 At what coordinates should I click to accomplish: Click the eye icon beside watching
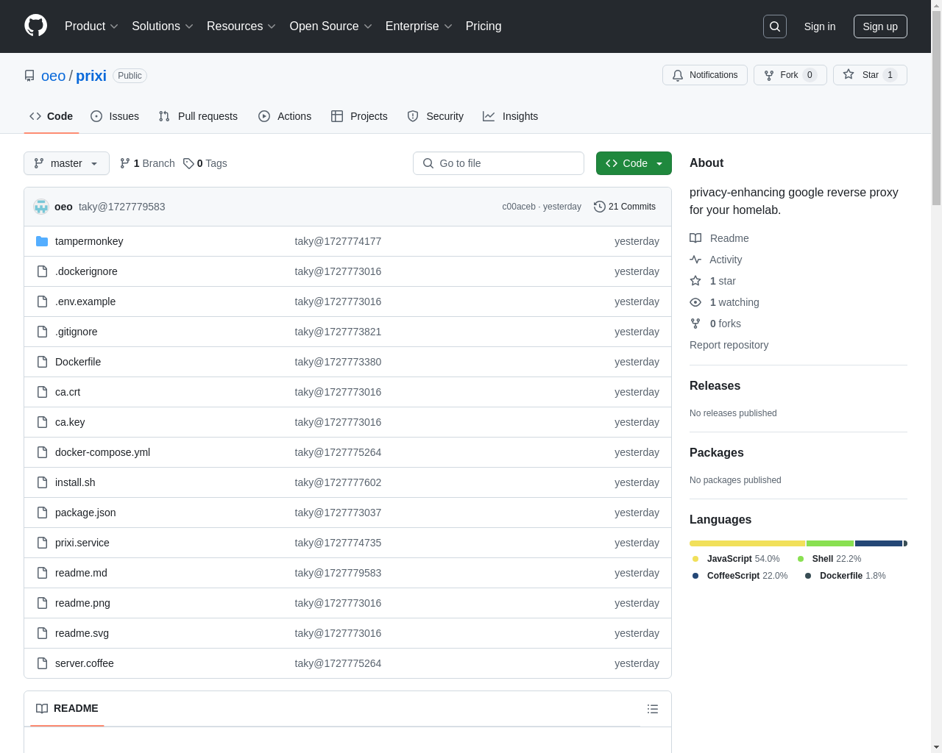coord(695,302)
